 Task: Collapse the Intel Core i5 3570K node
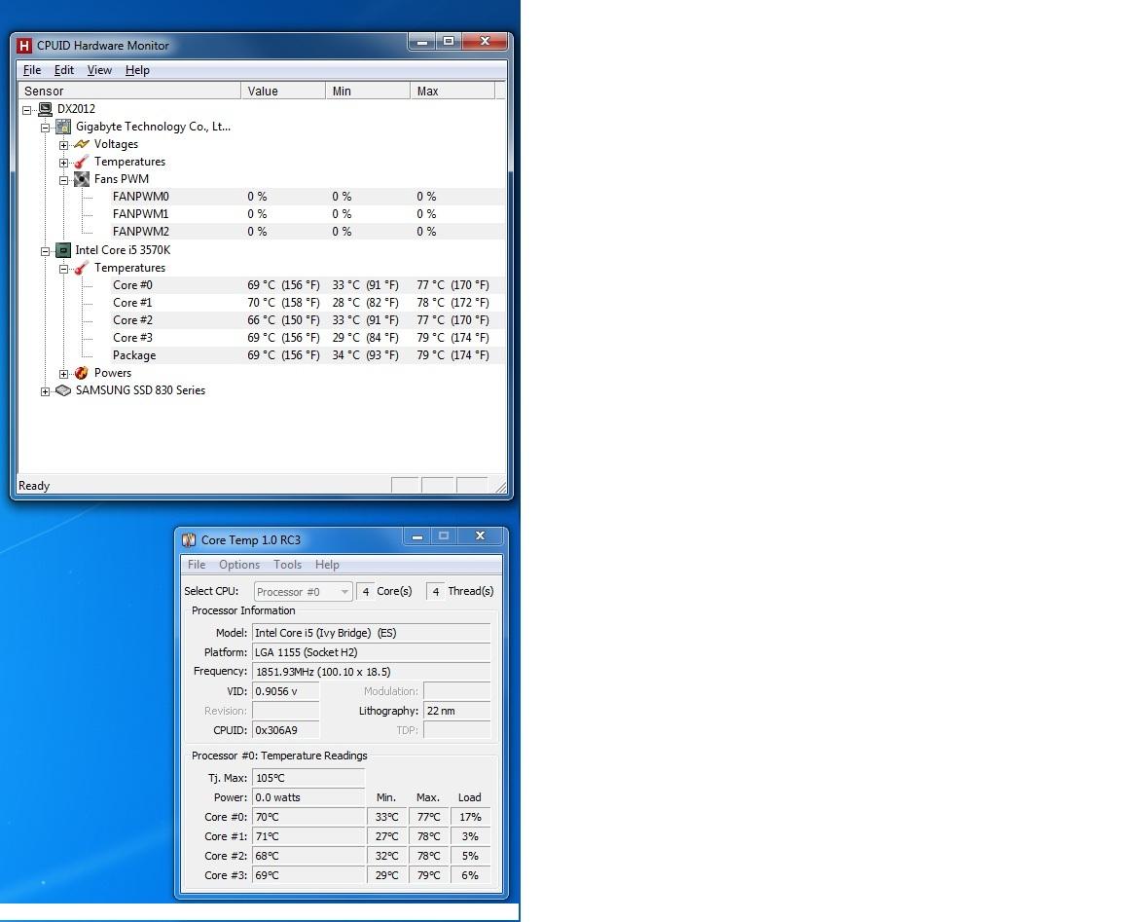coord(45,251)
